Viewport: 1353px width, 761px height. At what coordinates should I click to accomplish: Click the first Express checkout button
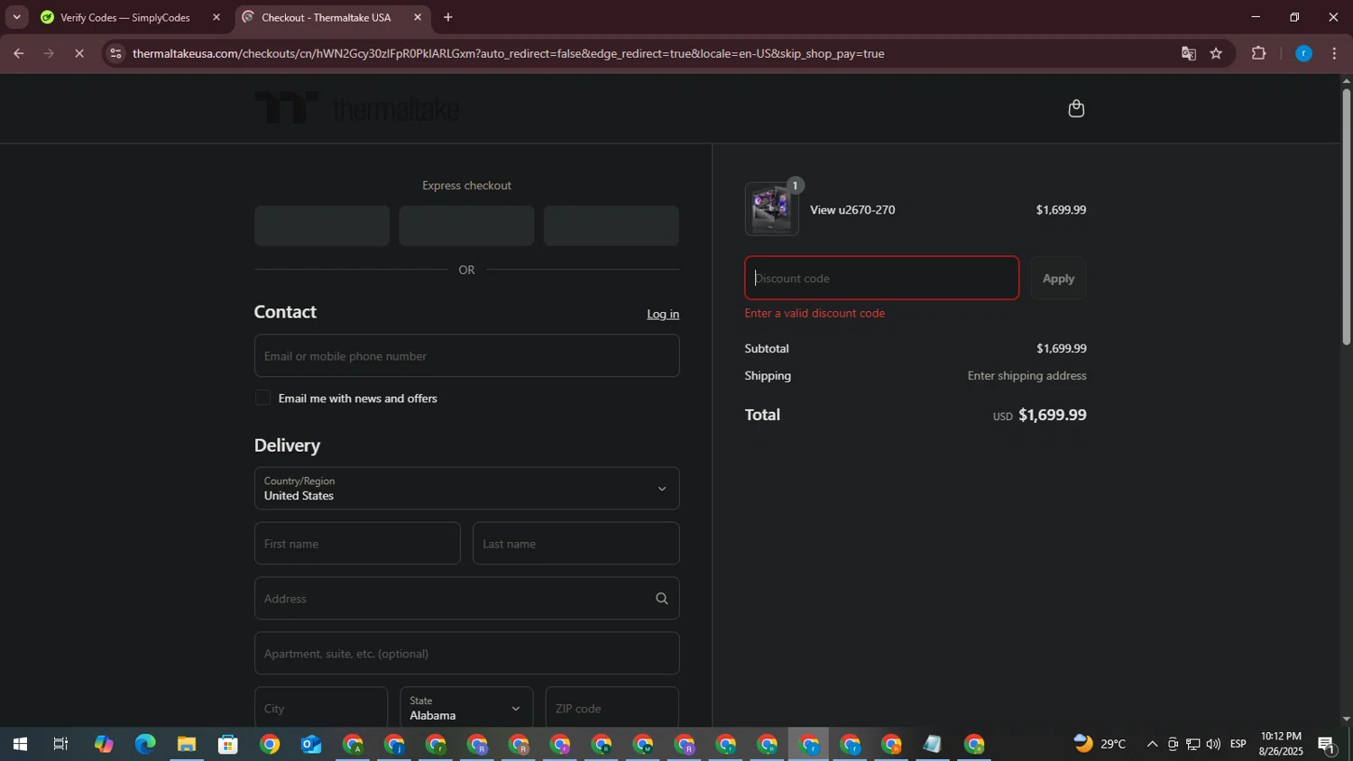pyautogui.click(x=322, y=225)
